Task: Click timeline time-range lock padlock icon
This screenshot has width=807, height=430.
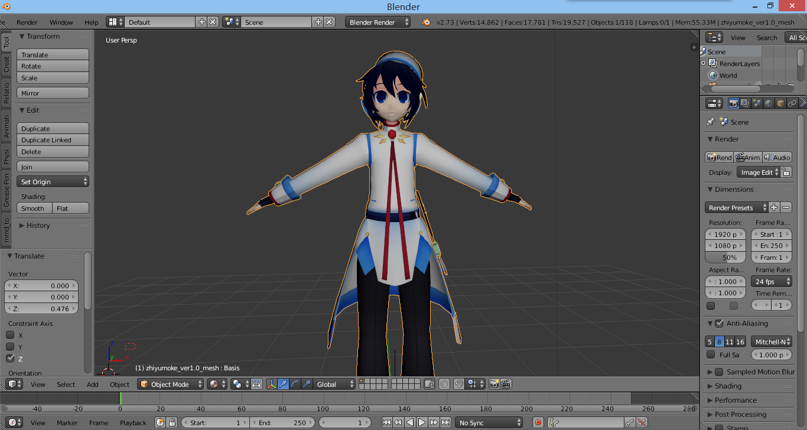Action: click(x=172, y=422)
